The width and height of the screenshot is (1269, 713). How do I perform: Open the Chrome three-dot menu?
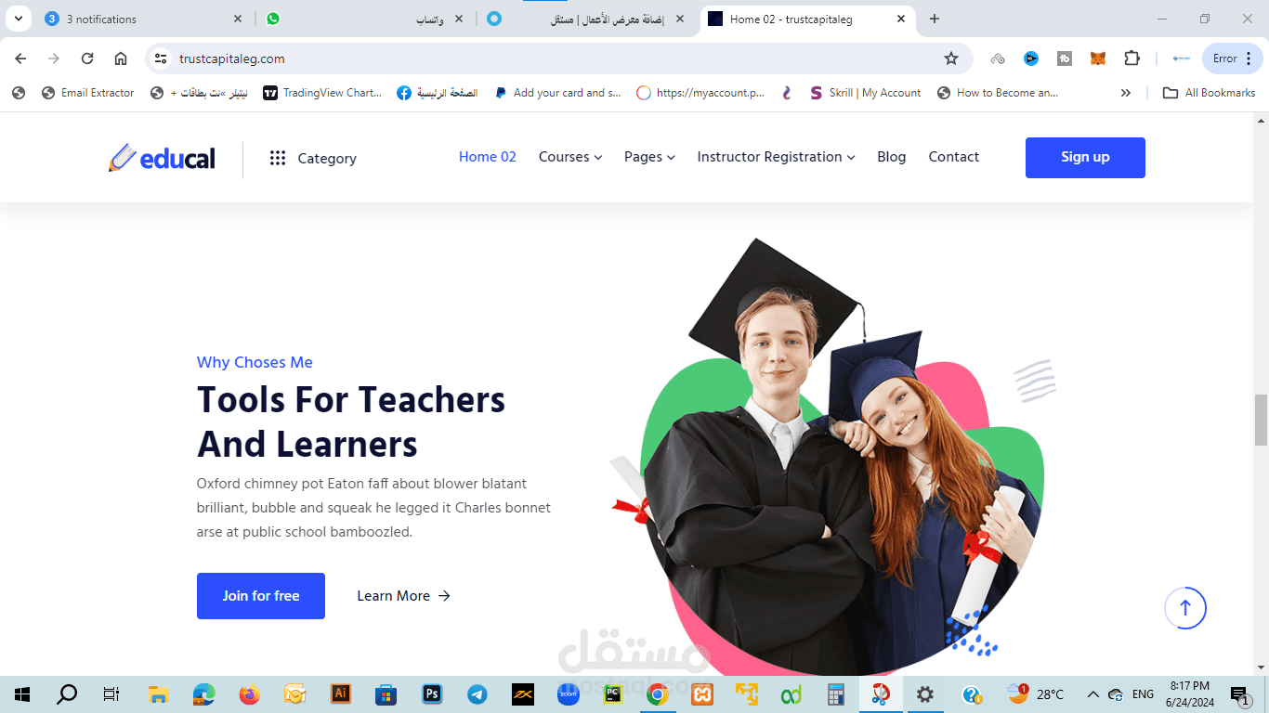[1249, 58]
